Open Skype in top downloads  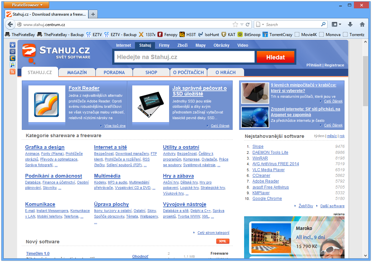(257, 147)
